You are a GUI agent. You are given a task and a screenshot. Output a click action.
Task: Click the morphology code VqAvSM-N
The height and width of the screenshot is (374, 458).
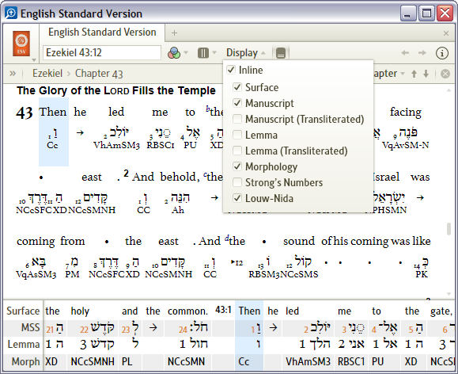406,145
